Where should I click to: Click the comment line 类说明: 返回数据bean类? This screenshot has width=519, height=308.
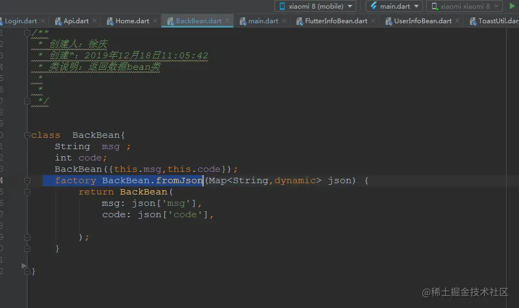click(96, 66)
